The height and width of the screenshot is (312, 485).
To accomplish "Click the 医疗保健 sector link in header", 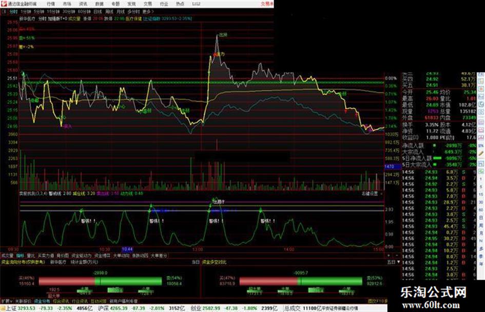I will coord(133,18).
